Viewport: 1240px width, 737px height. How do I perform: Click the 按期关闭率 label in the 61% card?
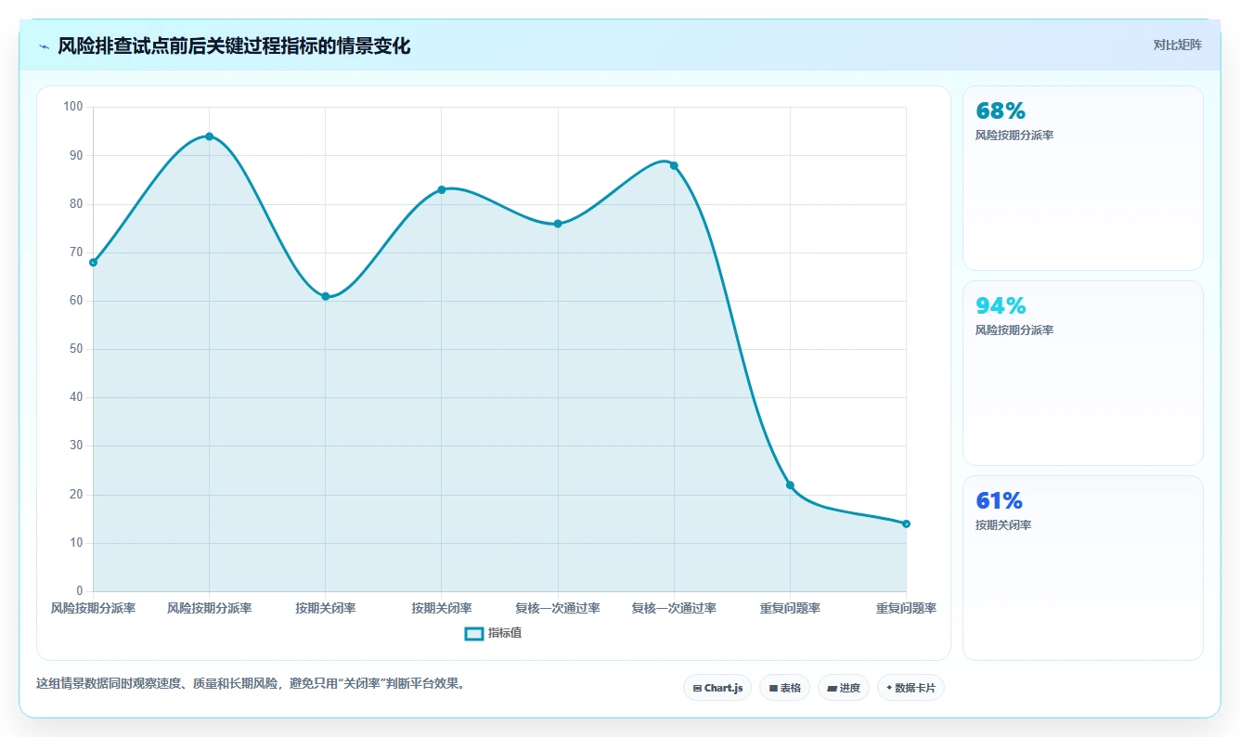coord(1003,525)
